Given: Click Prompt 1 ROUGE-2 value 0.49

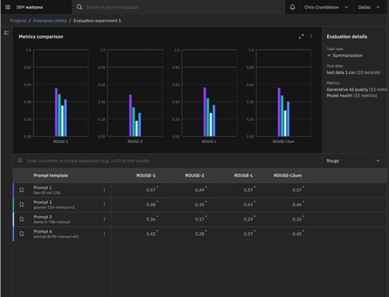Looking at the screenshot, I should [199, 190].
